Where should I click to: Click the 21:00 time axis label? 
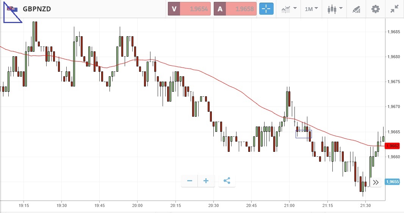click(x=289, y=205)
